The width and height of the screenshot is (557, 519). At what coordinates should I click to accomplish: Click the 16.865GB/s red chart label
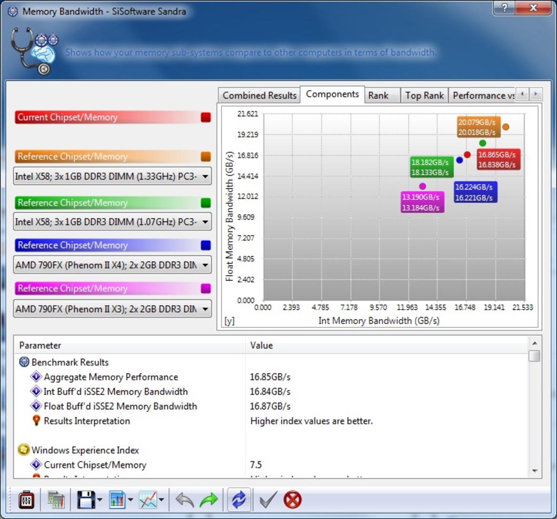pyautogui.click(x=498, y=159)
